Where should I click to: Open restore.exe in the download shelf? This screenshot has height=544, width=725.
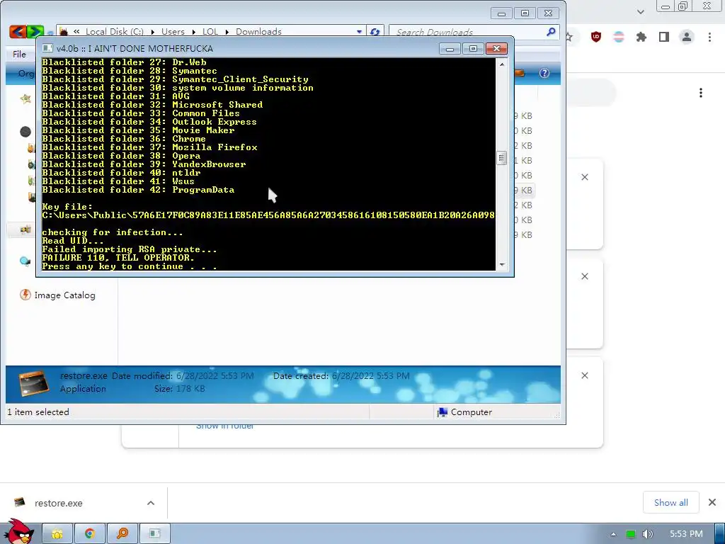[x=58, y=503]
